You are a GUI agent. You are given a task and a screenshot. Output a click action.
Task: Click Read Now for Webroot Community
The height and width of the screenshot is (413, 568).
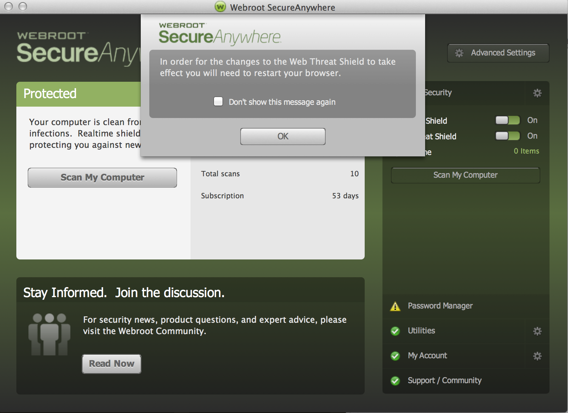[112, 364]
